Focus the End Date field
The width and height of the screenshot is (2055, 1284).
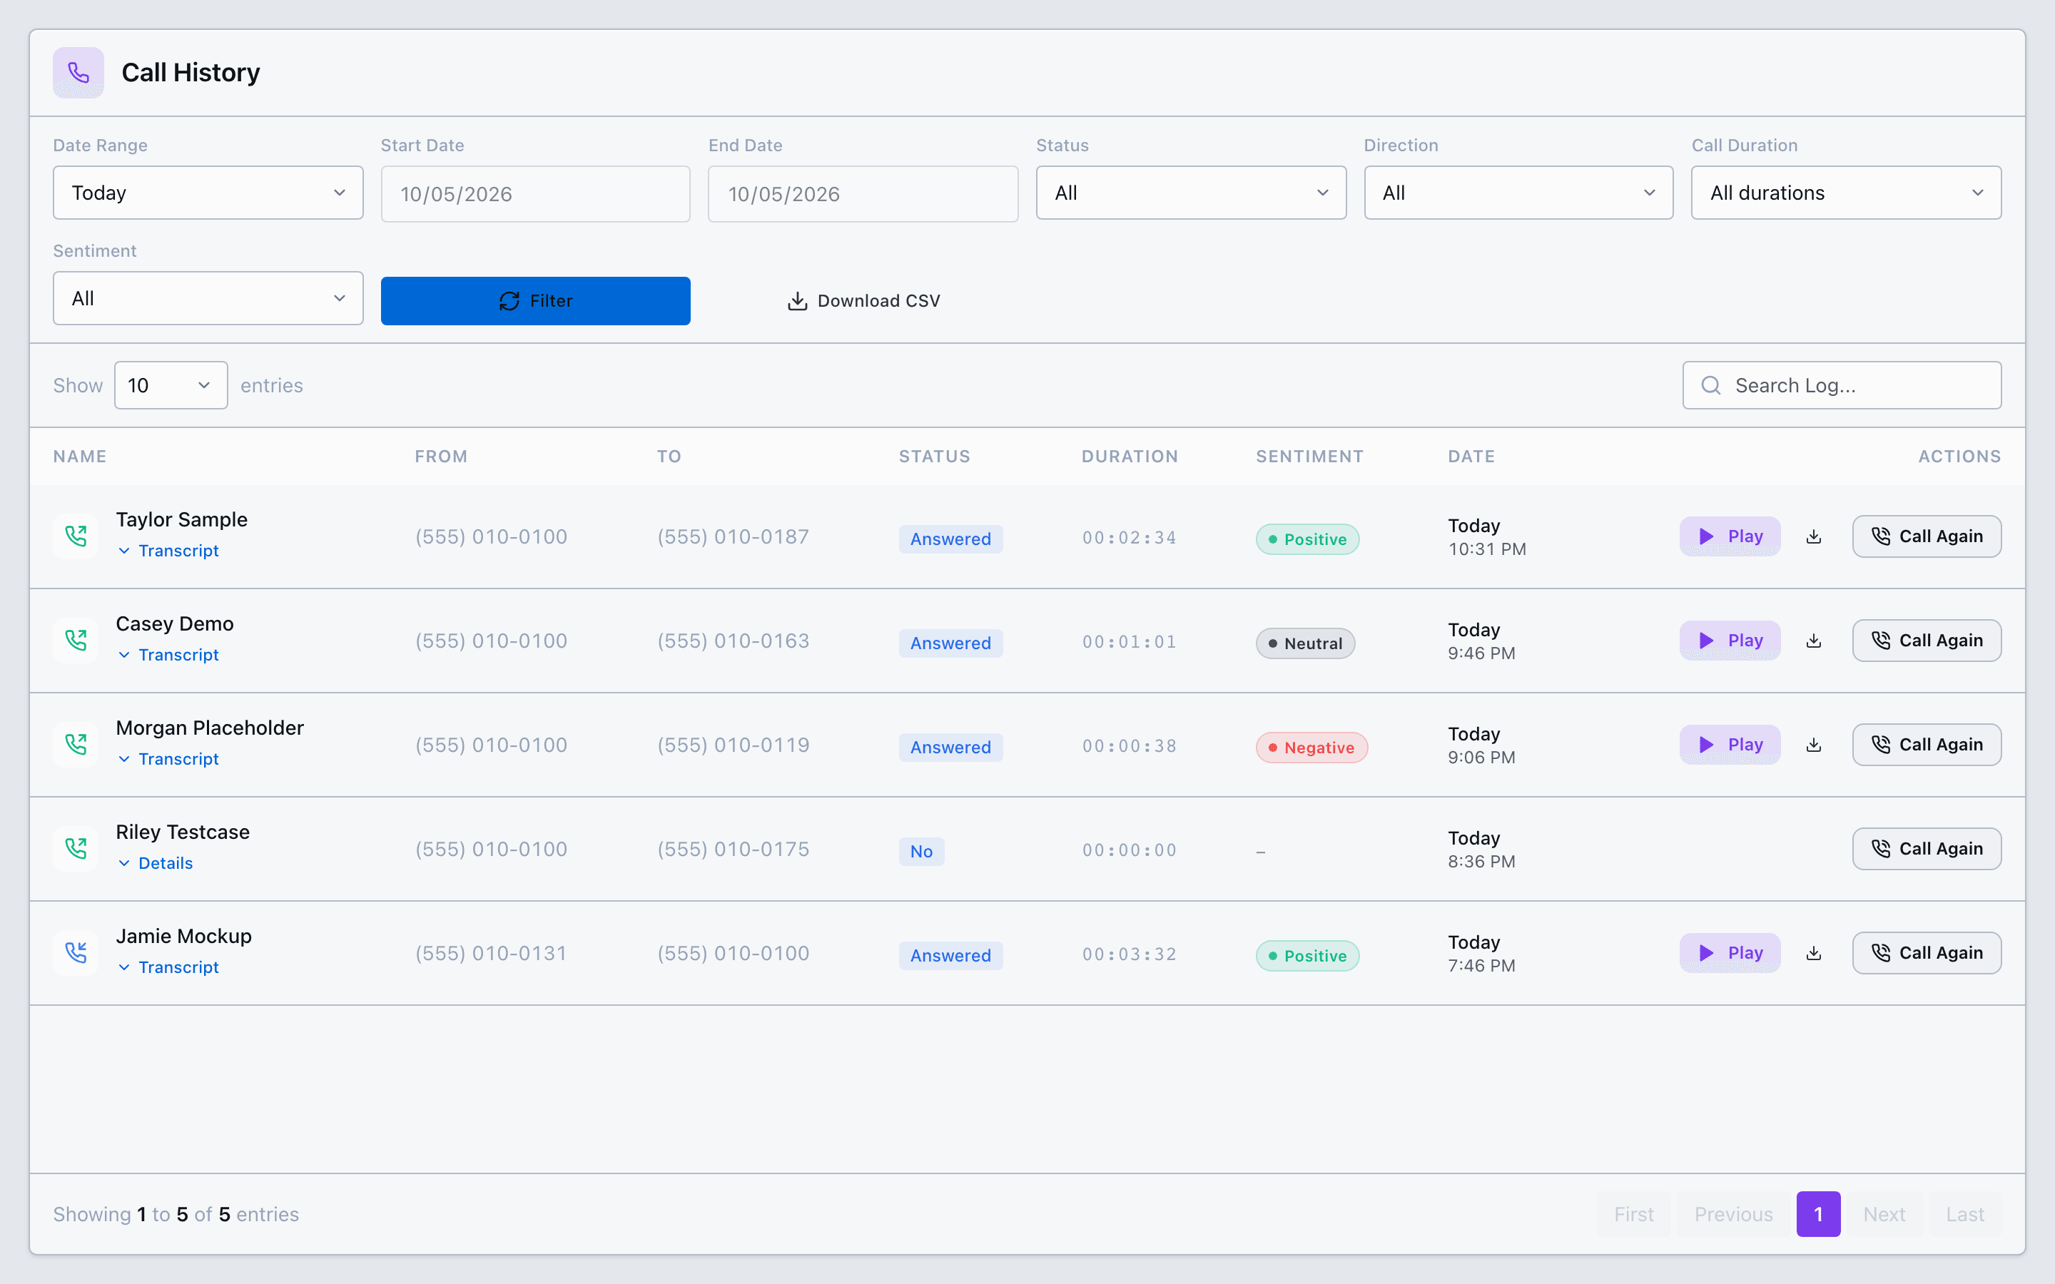point(863,195)
